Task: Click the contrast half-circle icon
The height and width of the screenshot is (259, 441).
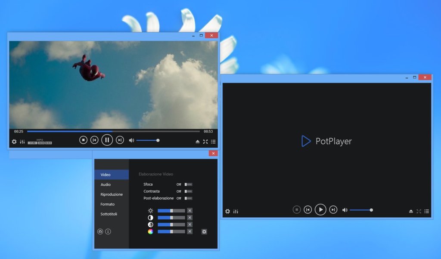Action: click(x=150, y=218)
